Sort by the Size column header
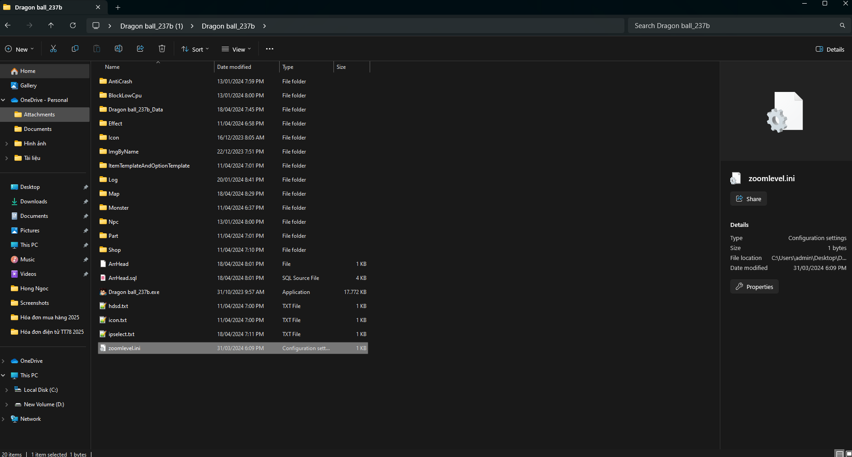 (x=352, y=67)
